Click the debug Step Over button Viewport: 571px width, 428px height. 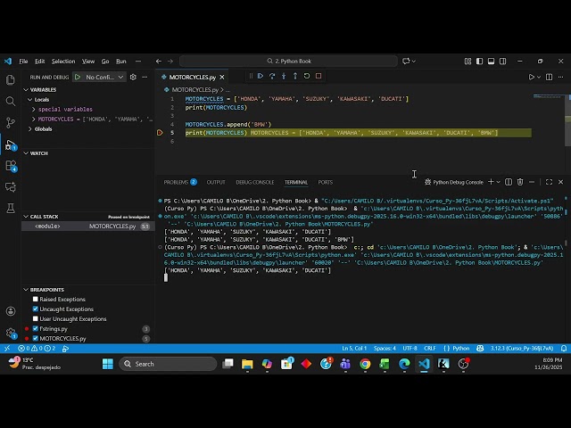point(272,76)
